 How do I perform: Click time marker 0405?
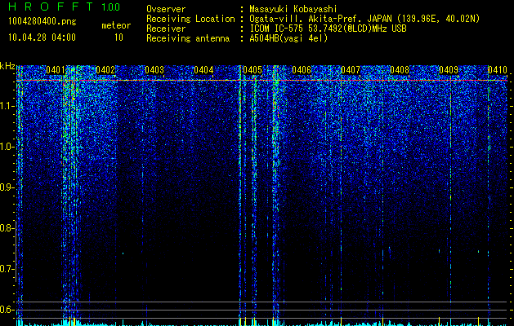tap(253, 69)
